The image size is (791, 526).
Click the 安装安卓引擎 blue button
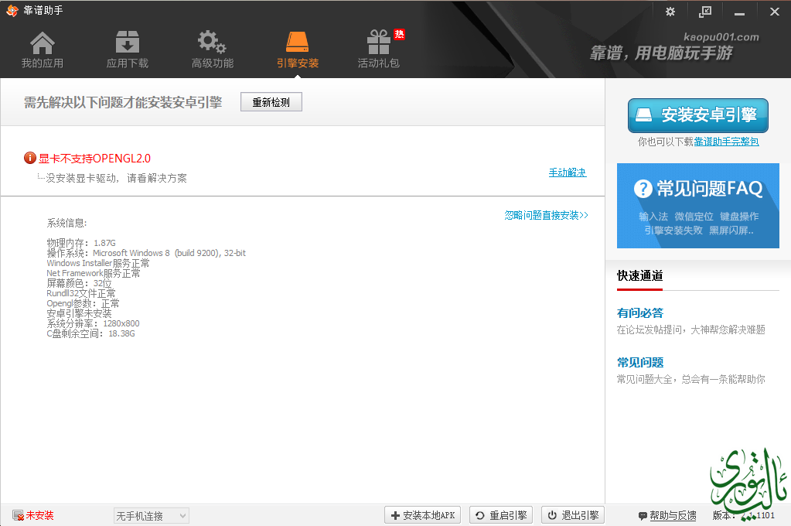tap(698, 115)
